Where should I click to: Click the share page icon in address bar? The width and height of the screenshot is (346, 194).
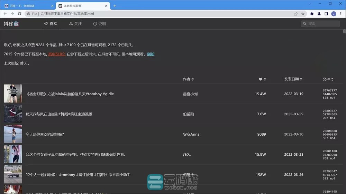[295, 14]
